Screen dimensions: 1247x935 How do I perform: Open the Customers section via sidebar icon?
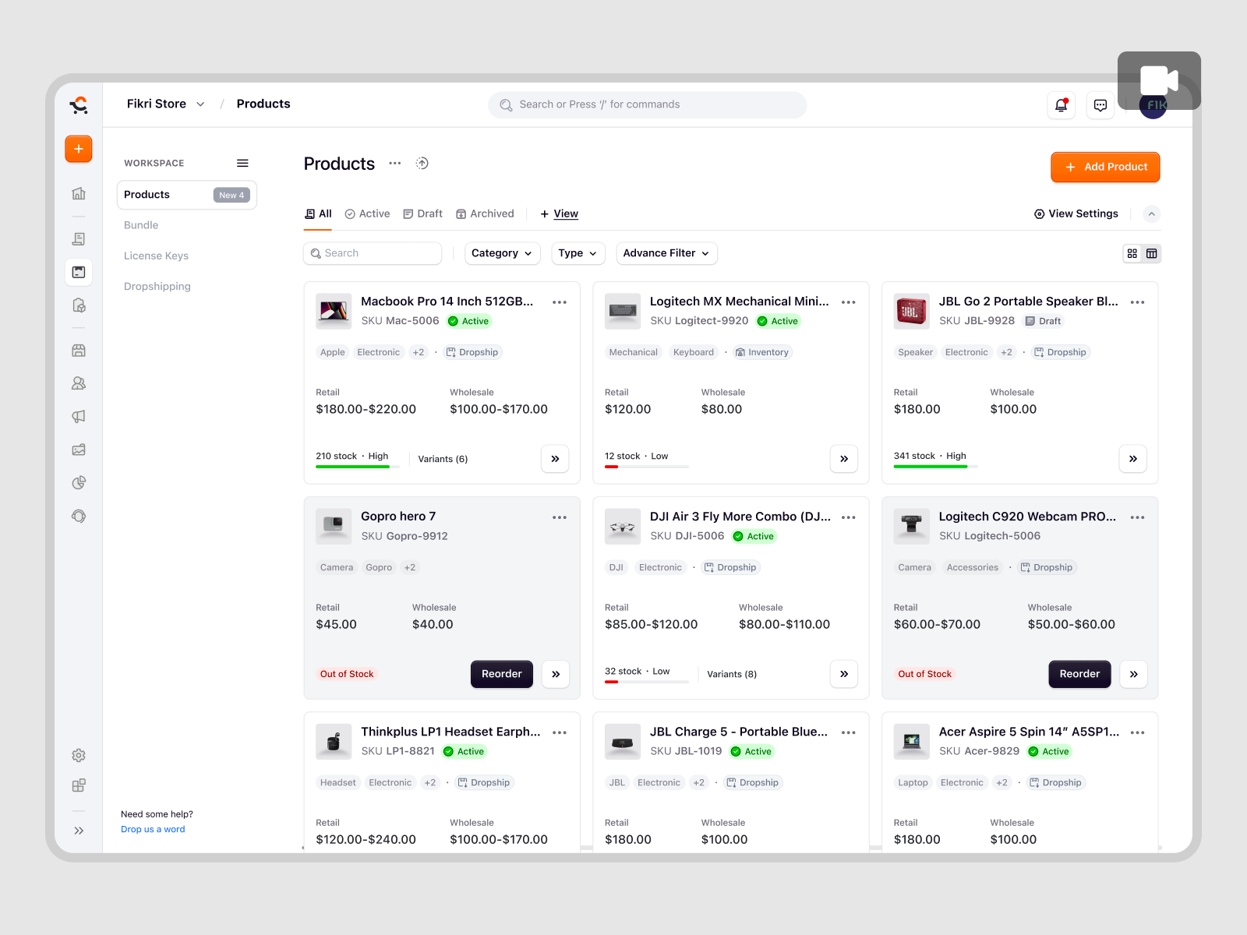(78, 383)
